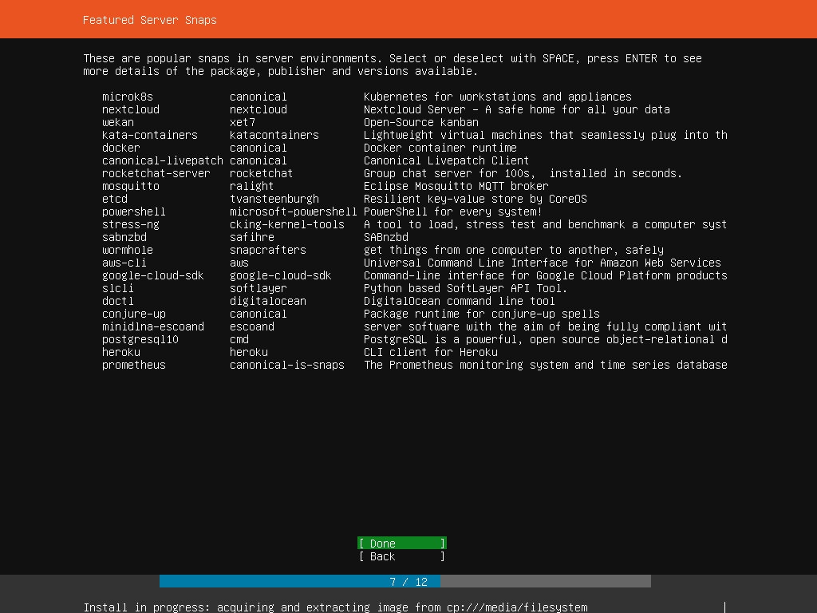Click the microsoft-powershell publisher name
The image size is (817, 613).
point(294,212)
